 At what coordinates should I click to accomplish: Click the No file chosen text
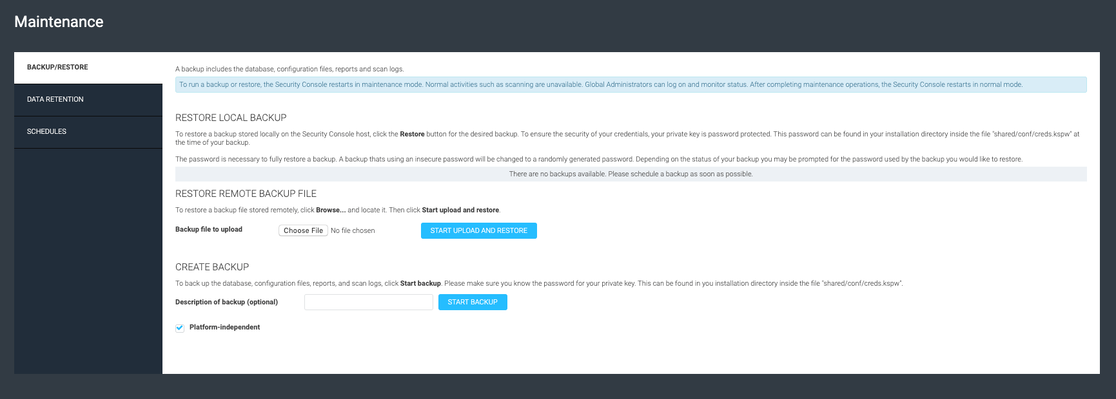353,230
